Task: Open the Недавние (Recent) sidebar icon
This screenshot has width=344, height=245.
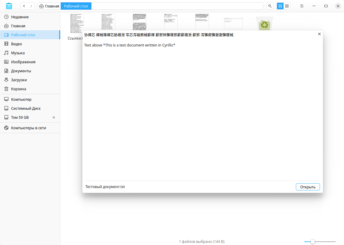Action: point(7,17)
